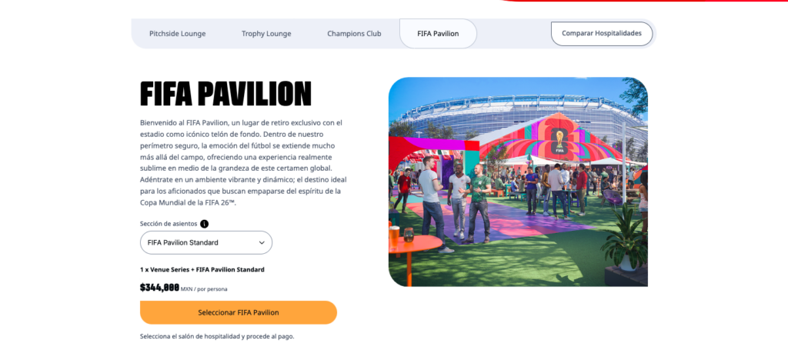788x350 pixels.
Task: Switch to the Pitchside Lounge tab
Action: (x=178, y=34)
